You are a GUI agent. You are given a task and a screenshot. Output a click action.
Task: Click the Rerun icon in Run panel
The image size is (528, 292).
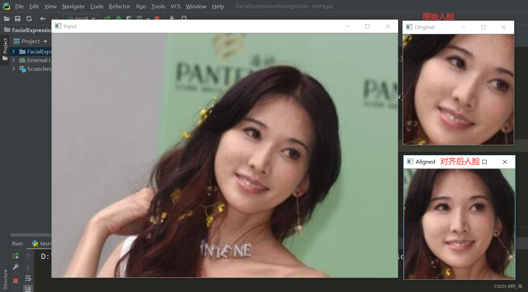pyautogui.click(x=16, y=256)
